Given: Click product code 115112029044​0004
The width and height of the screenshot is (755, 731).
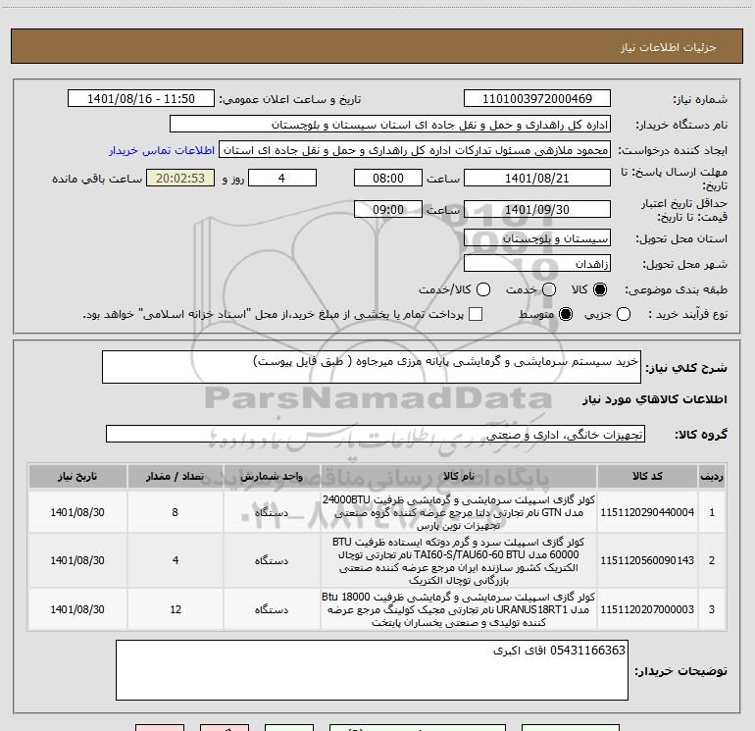Looking at the screenshot, I should point(647,512).
